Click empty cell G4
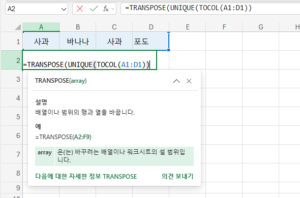This screenshot has height=198, width=300. coord(260,97)
